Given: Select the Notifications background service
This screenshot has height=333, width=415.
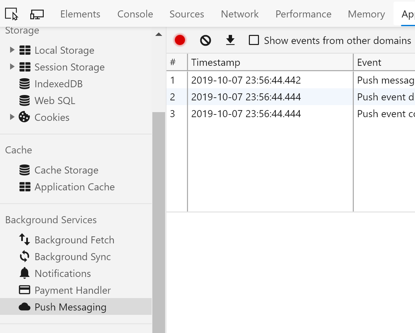Looking at the screenshot, I should click(63, 273).
